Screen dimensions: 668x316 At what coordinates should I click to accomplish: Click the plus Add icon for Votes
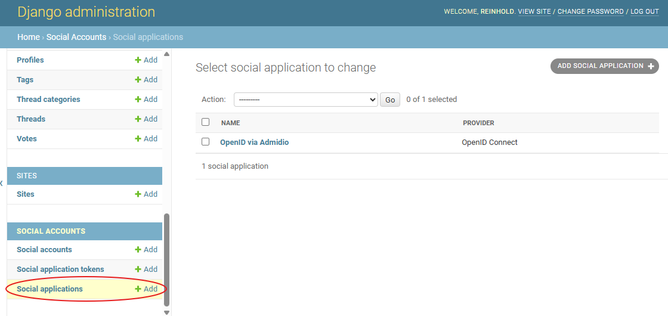coord(138,139)
